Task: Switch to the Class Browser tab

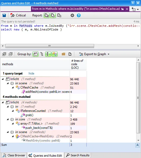Action: [14, 155]
